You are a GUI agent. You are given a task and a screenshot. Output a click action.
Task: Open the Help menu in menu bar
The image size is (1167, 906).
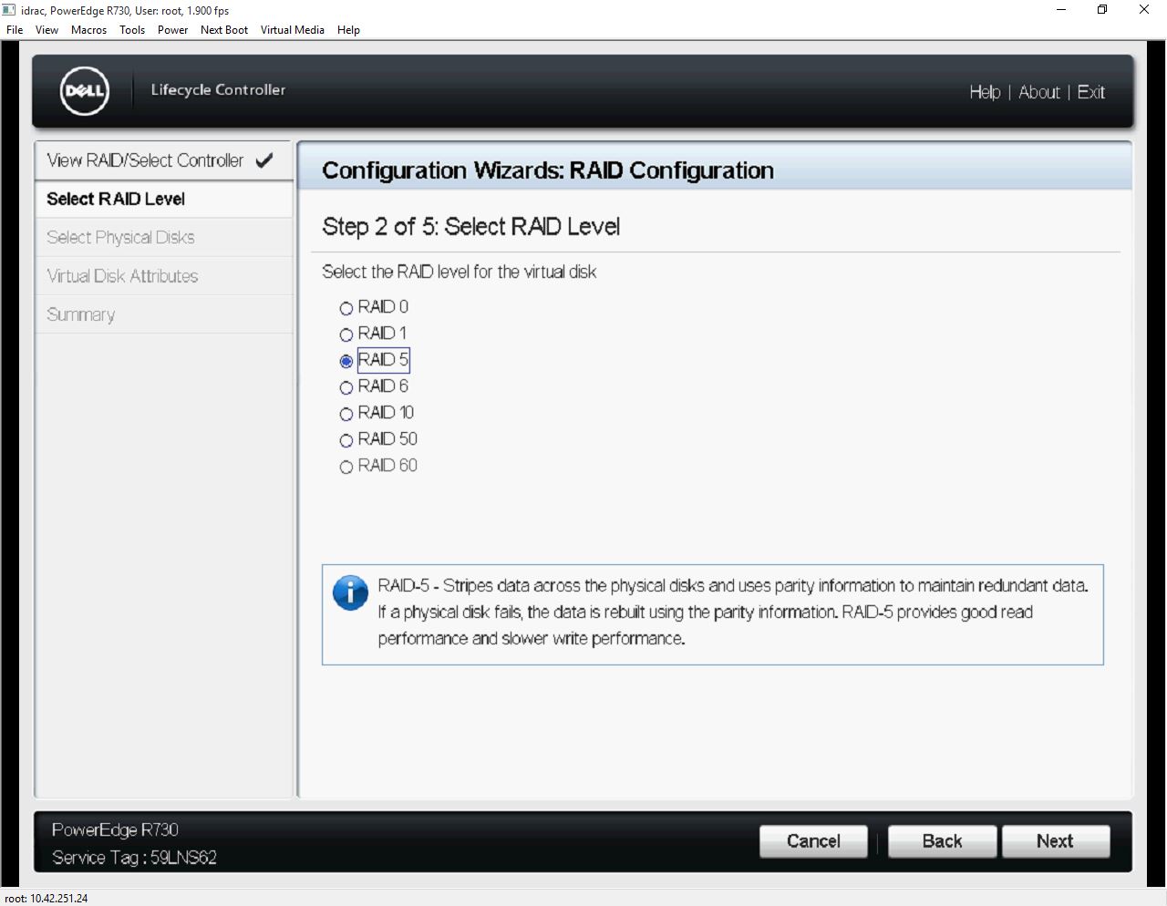[348, 30]
